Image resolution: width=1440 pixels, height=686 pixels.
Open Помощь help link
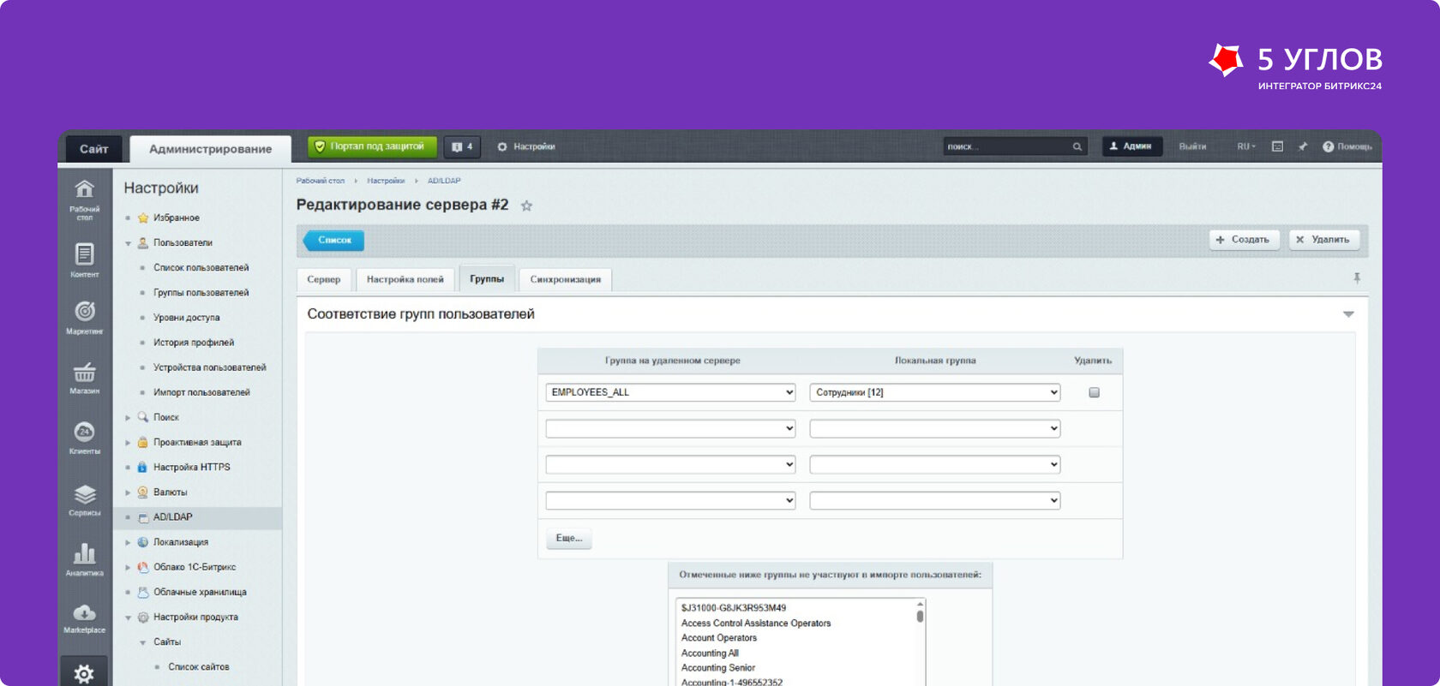pyautogui.click(x=1347, y=146)
